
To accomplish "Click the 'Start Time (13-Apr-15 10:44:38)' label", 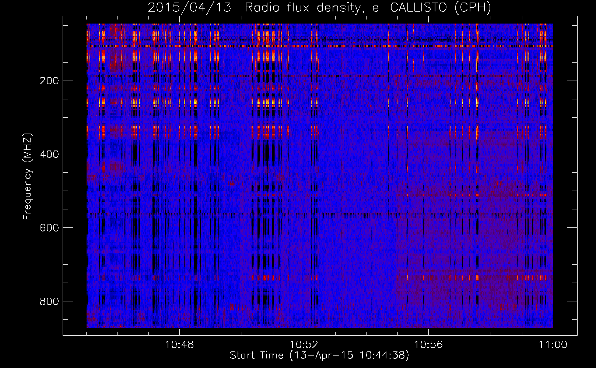I will (319, 355).
